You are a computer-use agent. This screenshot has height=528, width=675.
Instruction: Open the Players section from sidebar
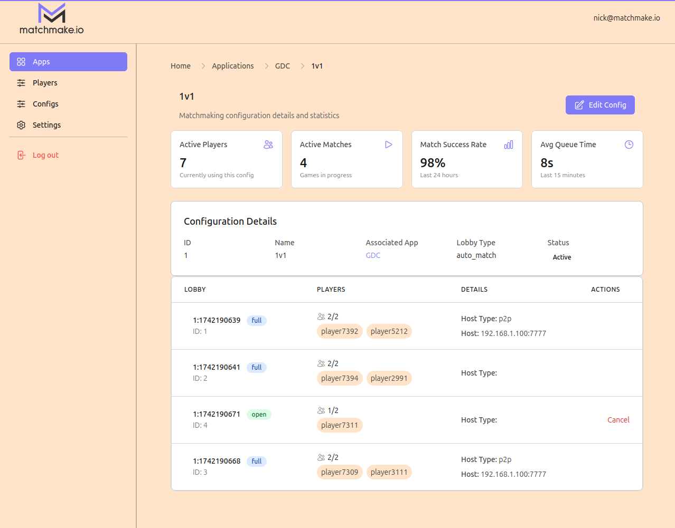pos(44,83)
